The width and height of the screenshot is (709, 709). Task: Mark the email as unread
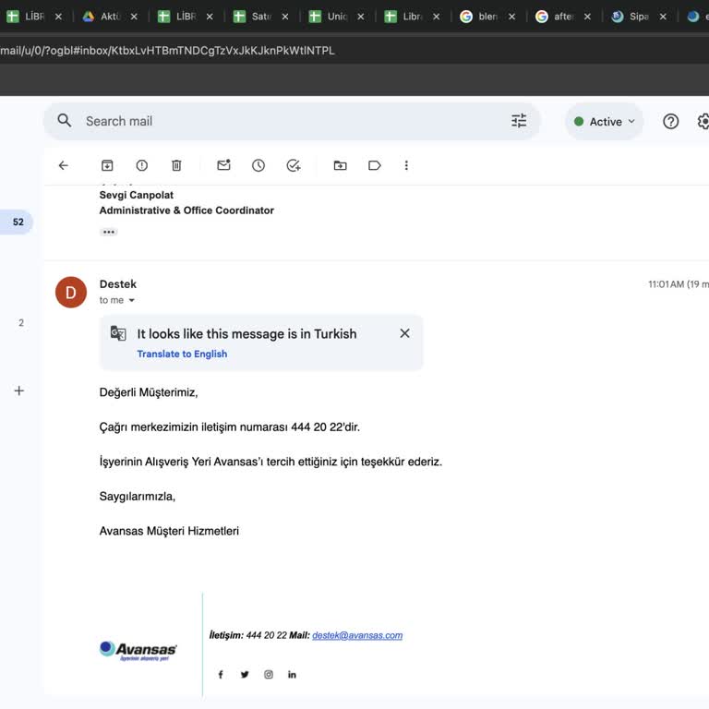tap(223, 165)
